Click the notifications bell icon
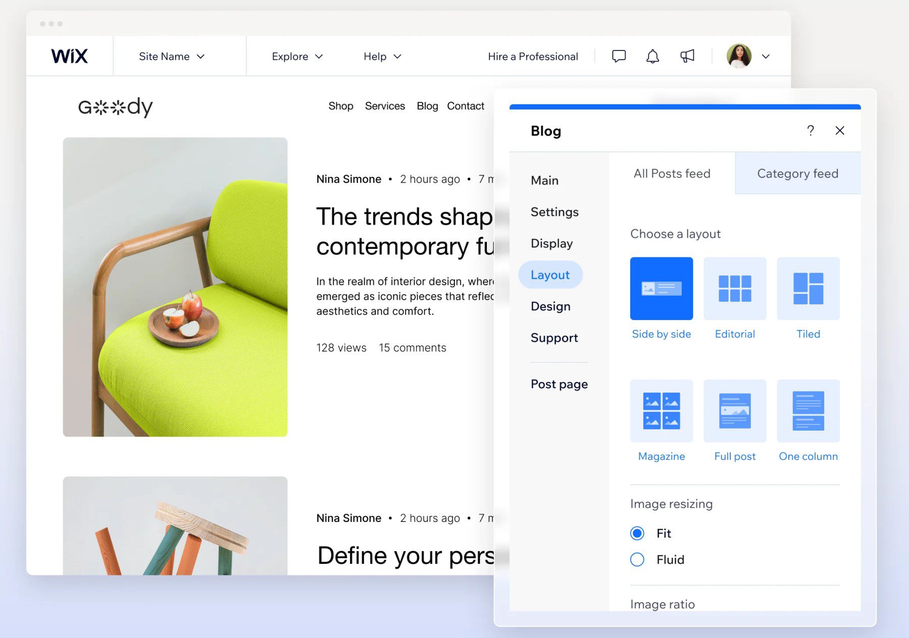This screenshot has height=638, width=909. pos(652,56)
